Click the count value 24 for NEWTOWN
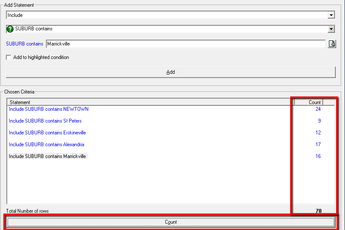Screen dimensions: 345x230 (318, 109)
